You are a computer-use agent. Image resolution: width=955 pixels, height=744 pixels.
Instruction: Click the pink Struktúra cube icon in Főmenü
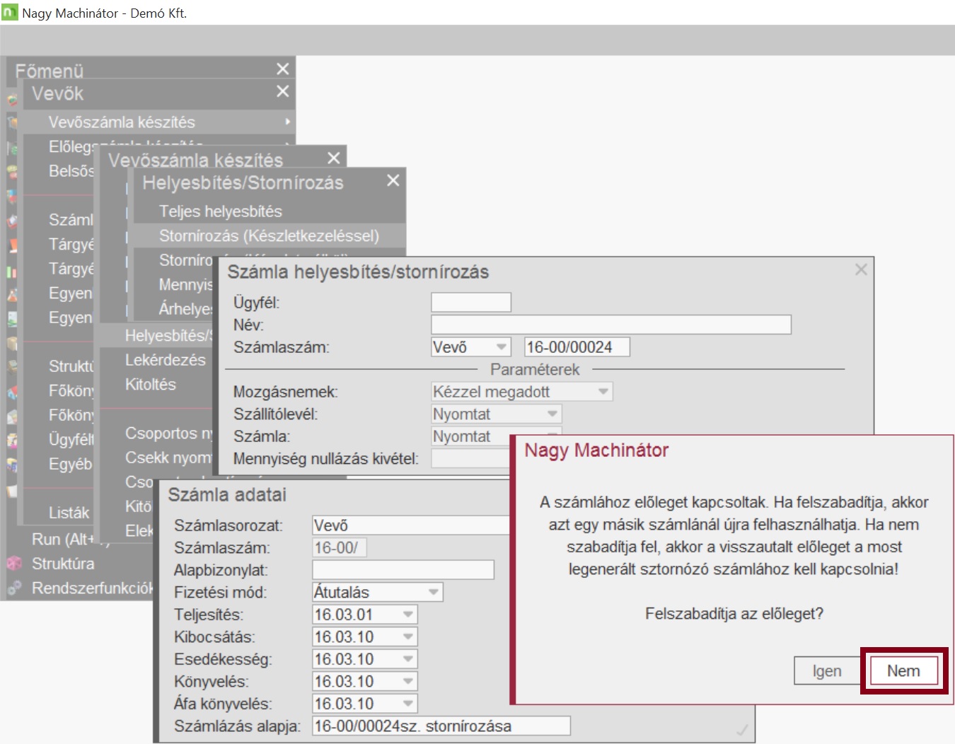[x=14, y=563]
